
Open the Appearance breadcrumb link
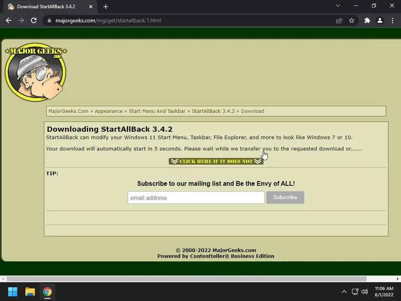point(109,111)
